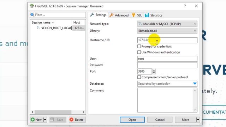This screenshot has width=226, height=127.
Task: Decrease port with the down spinner arrow
Action: [x=154, y=73]
